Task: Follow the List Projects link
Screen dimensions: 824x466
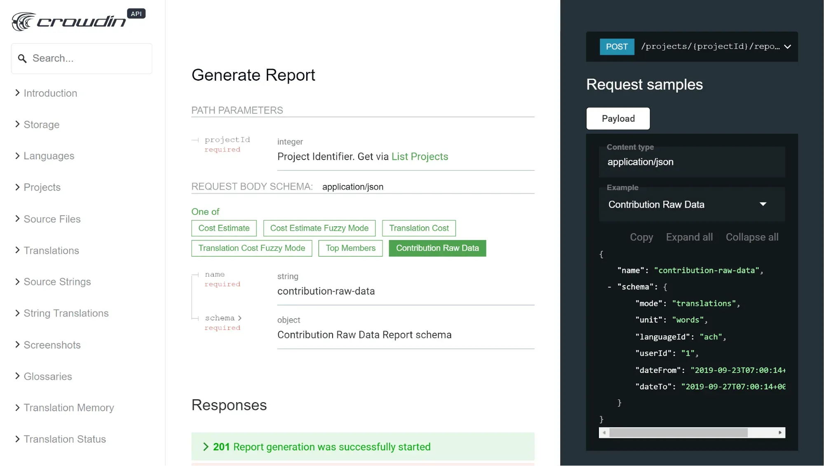Action: 420,157
